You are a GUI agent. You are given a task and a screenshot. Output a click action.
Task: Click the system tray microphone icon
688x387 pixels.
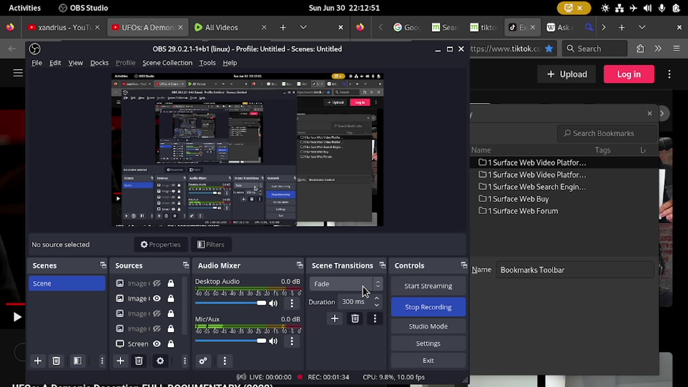662,8
